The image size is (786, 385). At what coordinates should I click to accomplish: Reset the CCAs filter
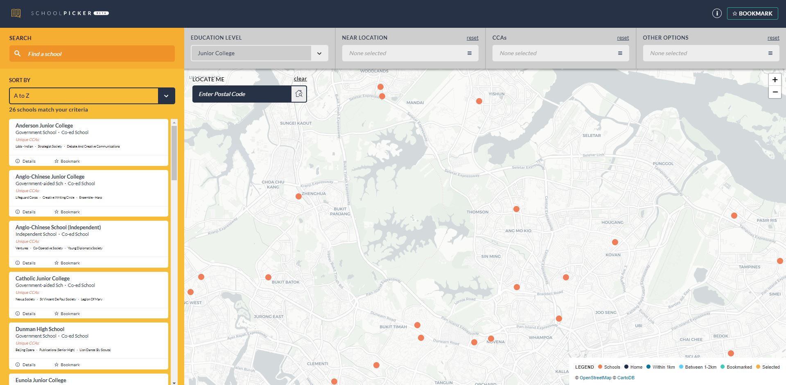pos(623,38)
